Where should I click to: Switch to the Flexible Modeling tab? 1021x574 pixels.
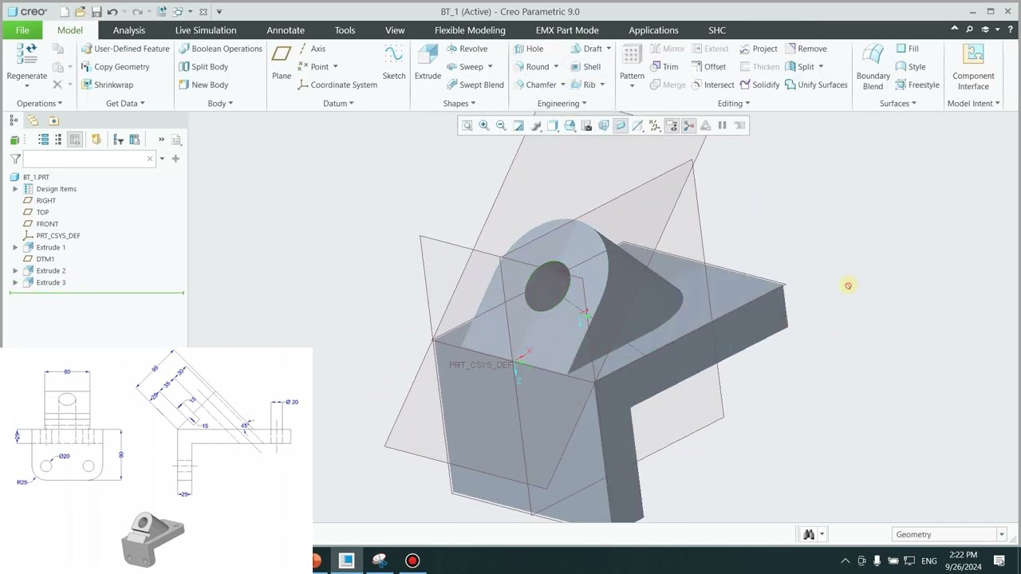tap(470, 30)
